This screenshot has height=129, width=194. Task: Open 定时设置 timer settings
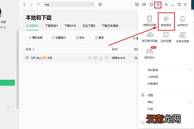click(166, 37)
